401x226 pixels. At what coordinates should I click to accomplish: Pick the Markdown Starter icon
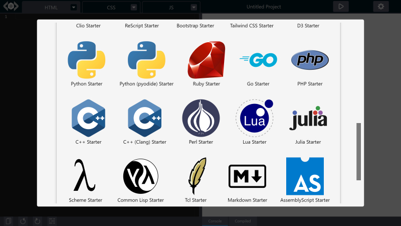click(x=247, y=176)
